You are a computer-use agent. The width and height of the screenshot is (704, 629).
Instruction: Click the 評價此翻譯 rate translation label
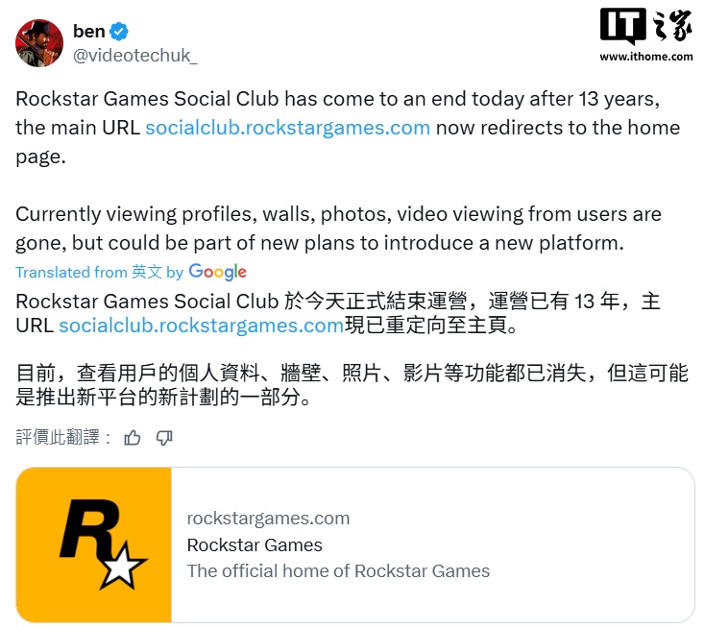(x=63, y=437)
